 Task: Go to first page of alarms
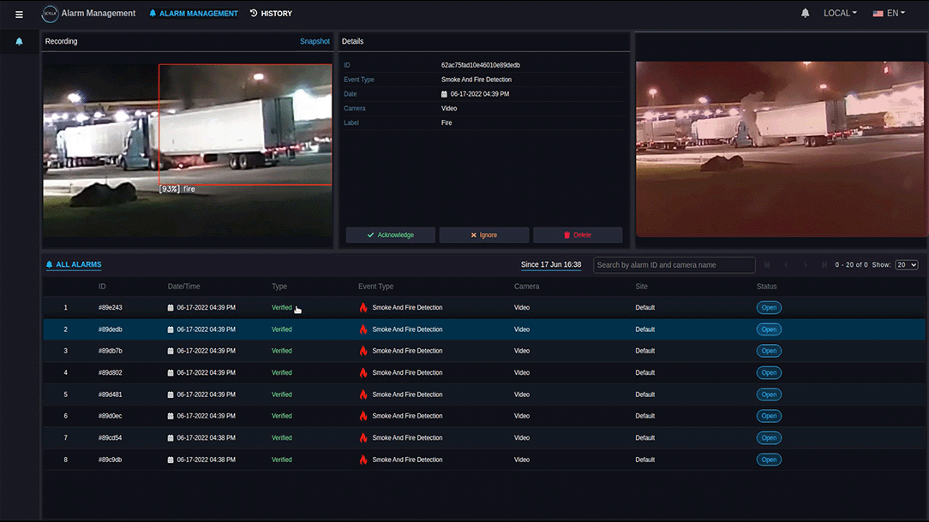click(x=767, y=265)
